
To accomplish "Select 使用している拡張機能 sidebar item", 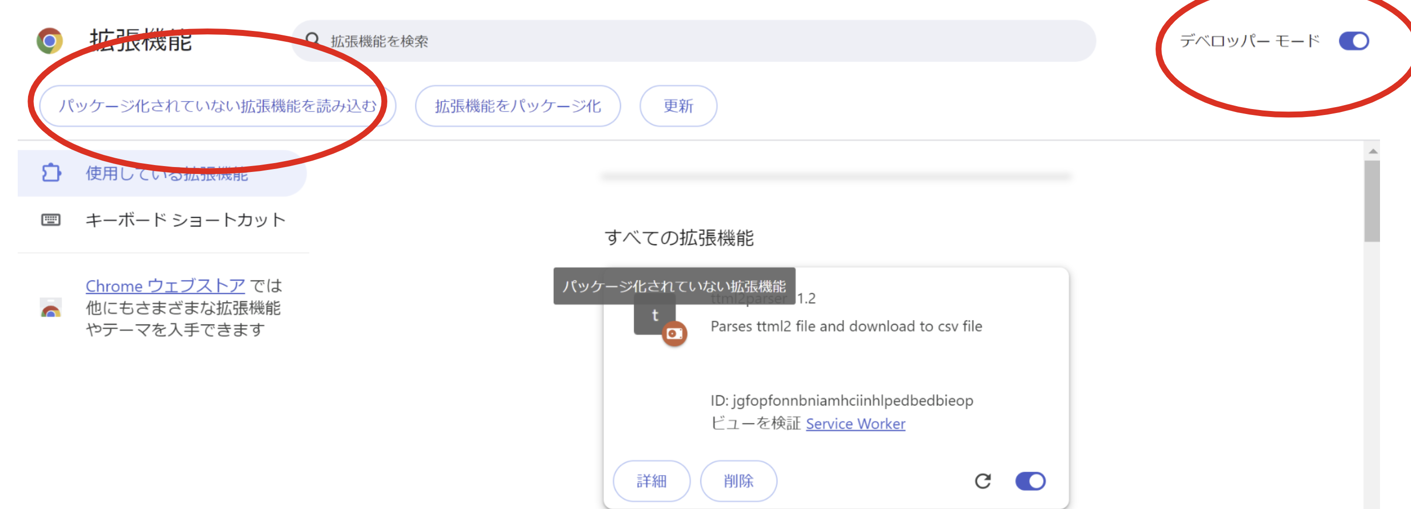I will [161, 173].
